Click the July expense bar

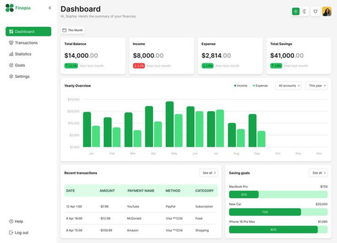pyautogui.click(x=220, y=129)
